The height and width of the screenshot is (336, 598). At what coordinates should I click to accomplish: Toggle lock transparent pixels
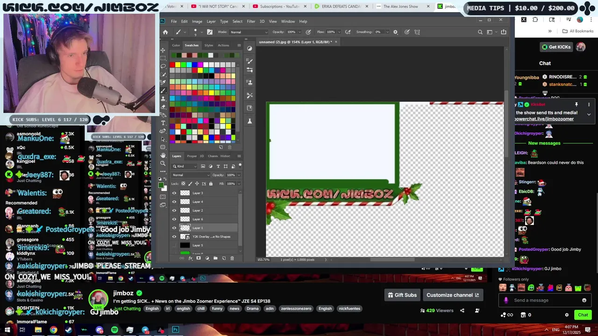coord(184,183)
